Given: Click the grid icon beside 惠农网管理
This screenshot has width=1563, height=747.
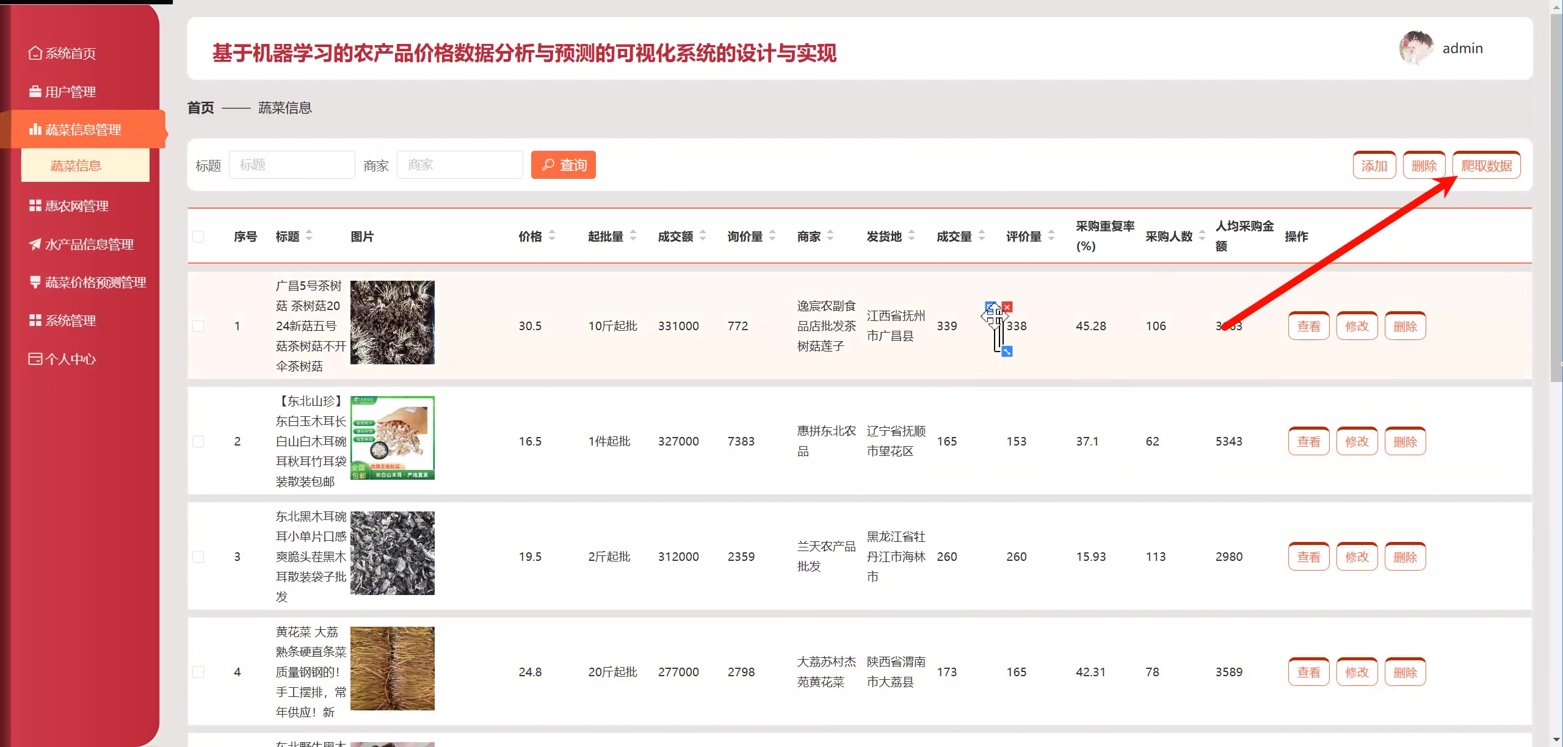Looking at the screenshot, I should click(x=35, y=206).
